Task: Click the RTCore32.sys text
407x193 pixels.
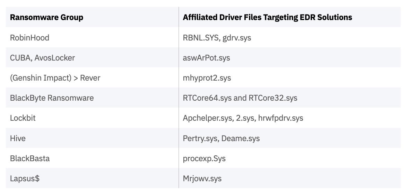Action: [x=273, y=98]
